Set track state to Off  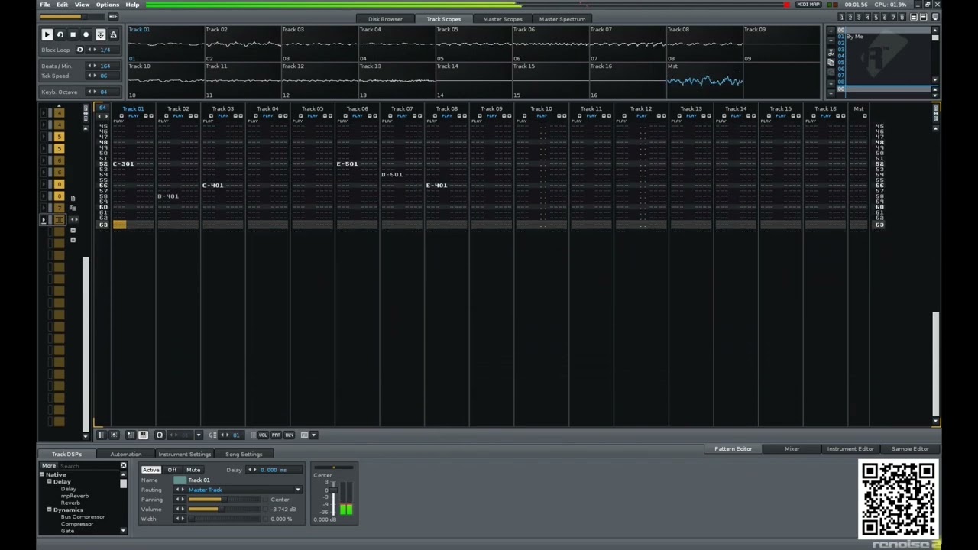pos(172,470)
